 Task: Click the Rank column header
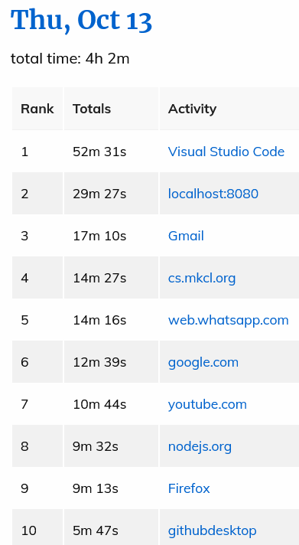(x=37, y=109)
